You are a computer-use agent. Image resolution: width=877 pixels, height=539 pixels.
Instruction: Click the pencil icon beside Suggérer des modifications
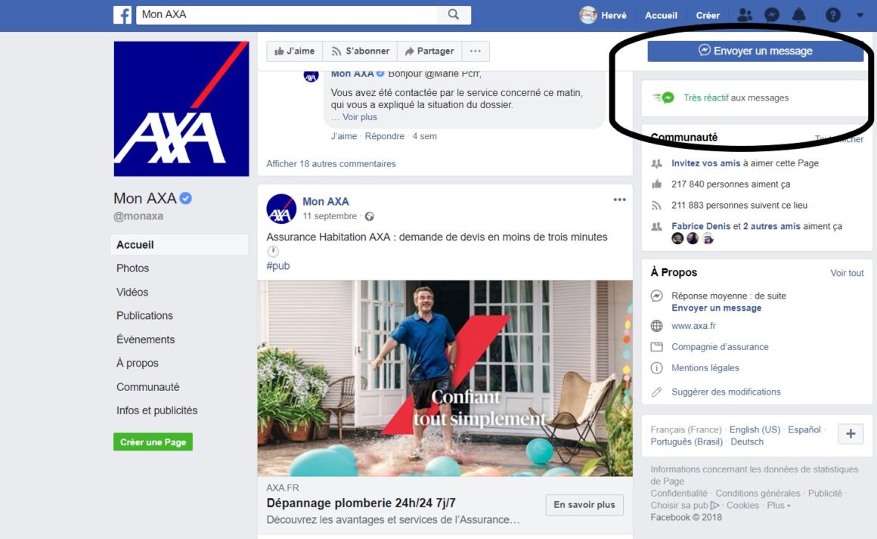(656, 392)
